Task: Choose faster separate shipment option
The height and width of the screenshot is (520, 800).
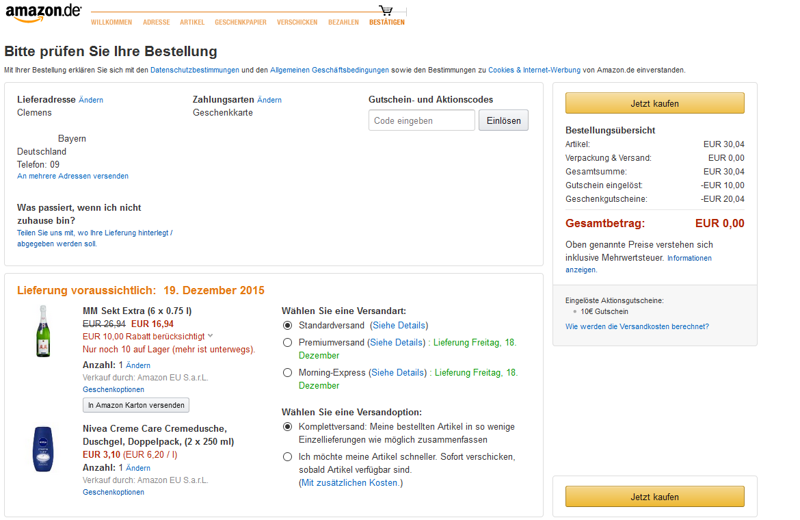Action: (x=288, y=457)
